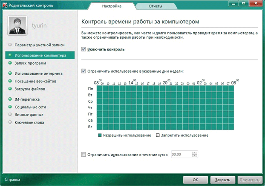
Task: Open the Запуск программ section
Action: click(x=30, y=63)
